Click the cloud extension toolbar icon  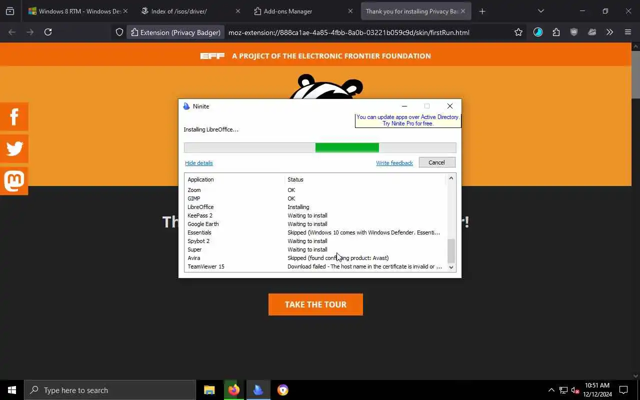(592, 32)
